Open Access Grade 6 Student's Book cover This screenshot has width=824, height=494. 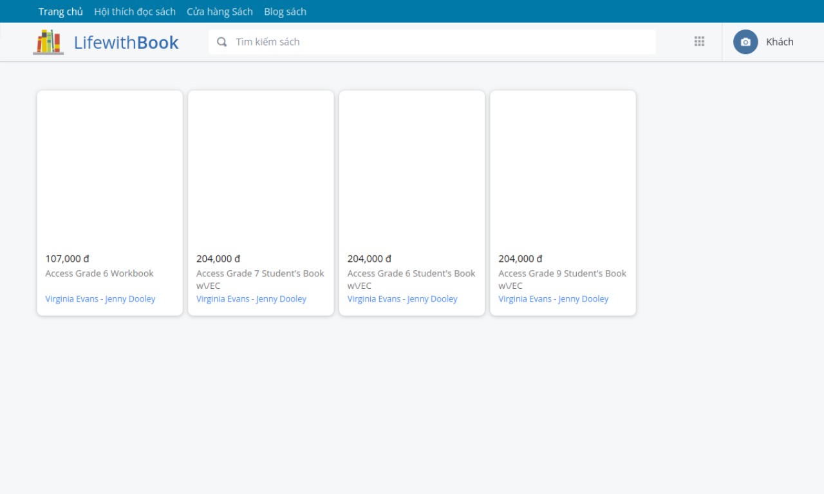[x=412, y=169]
